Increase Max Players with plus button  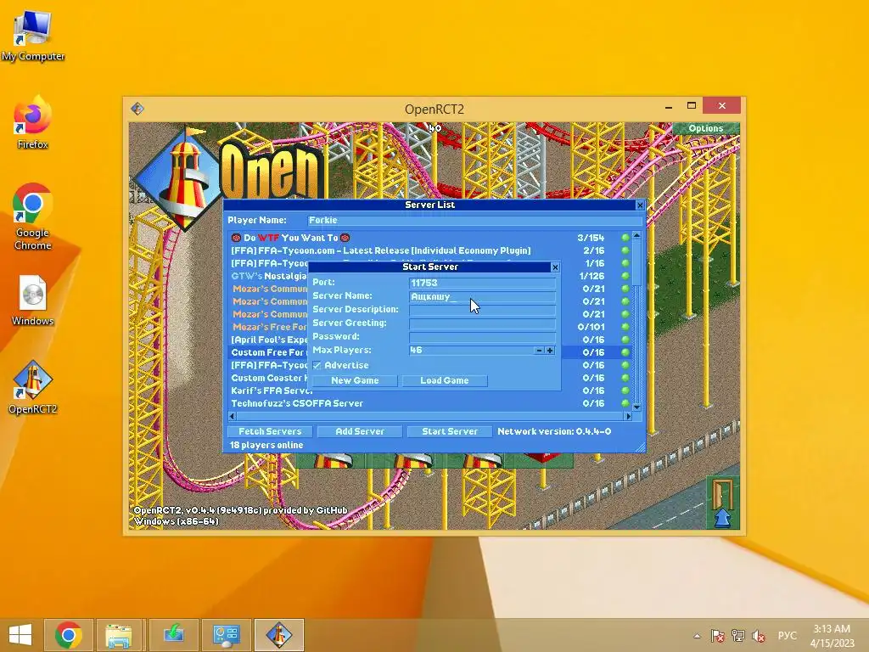(x=550, y=351)
